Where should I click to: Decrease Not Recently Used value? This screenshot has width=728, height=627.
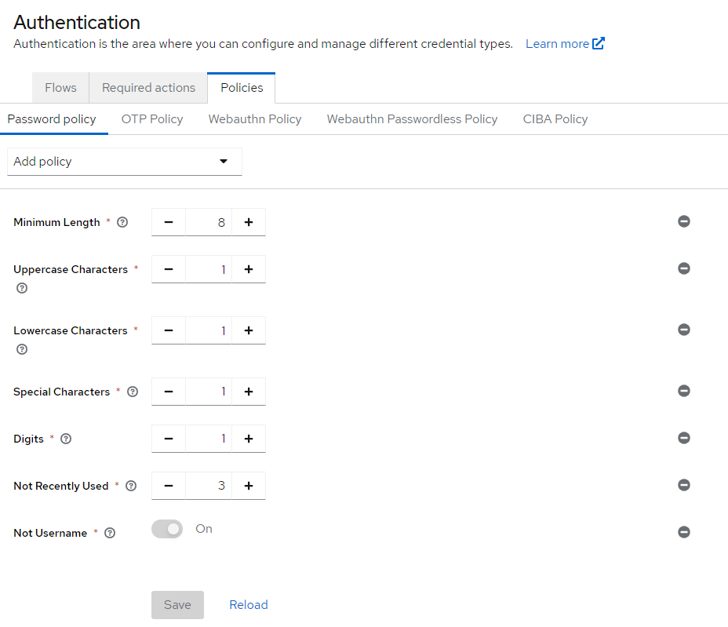coord(169,486)
